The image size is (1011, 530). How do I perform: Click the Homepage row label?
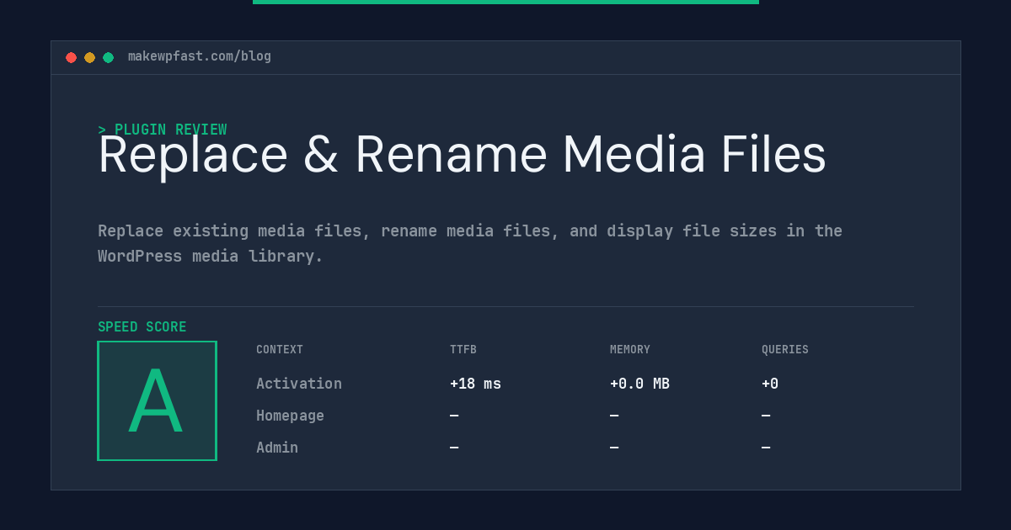pyautogui.click(x=290, y=416)
